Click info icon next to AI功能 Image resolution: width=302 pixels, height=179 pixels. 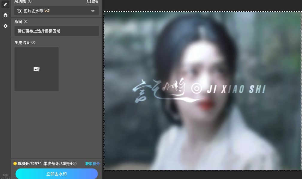(30, 1)
